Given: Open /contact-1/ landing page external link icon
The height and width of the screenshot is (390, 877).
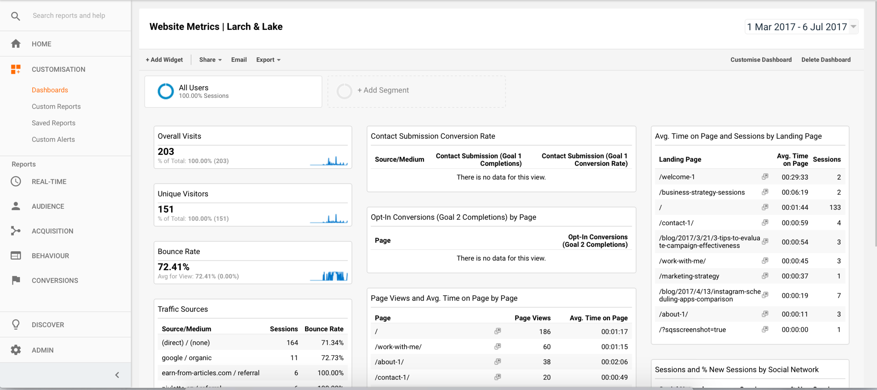Looking at the screenshot, I should pos(765,223).
